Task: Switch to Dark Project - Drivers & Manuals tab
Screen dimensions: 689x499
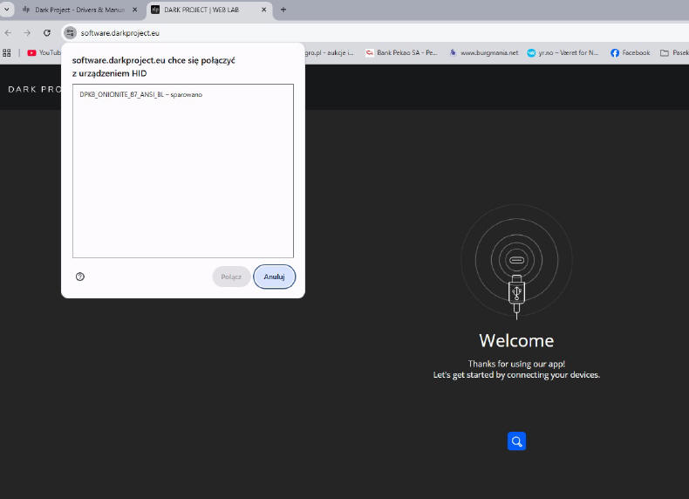Action: [x=77, y=10]
